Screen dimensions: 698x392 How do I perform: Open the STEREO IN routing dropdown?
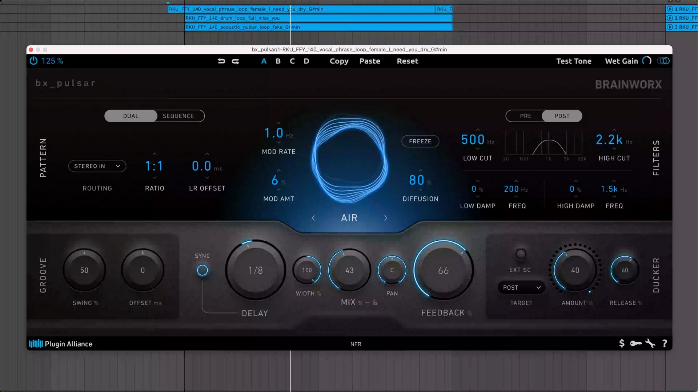point(97,166)
